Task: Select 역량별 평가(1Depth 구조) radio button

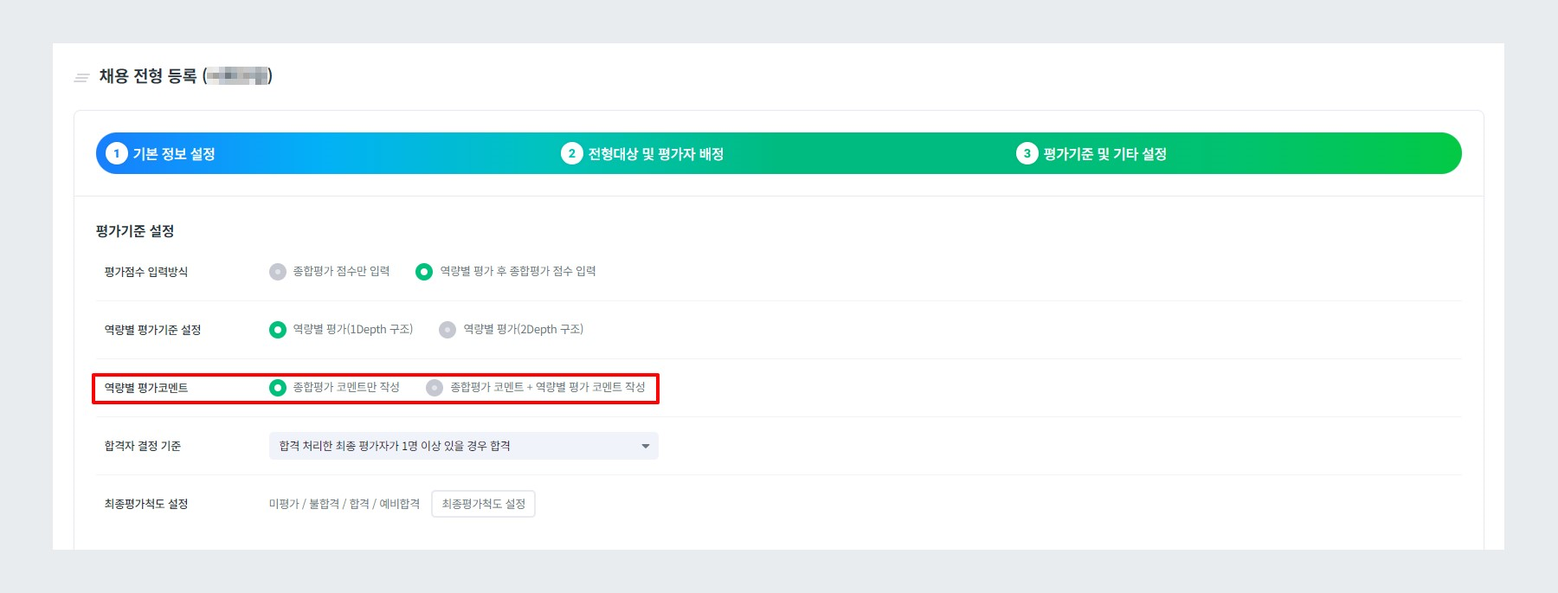Action: pyautogui.click(x=279, y=329)
